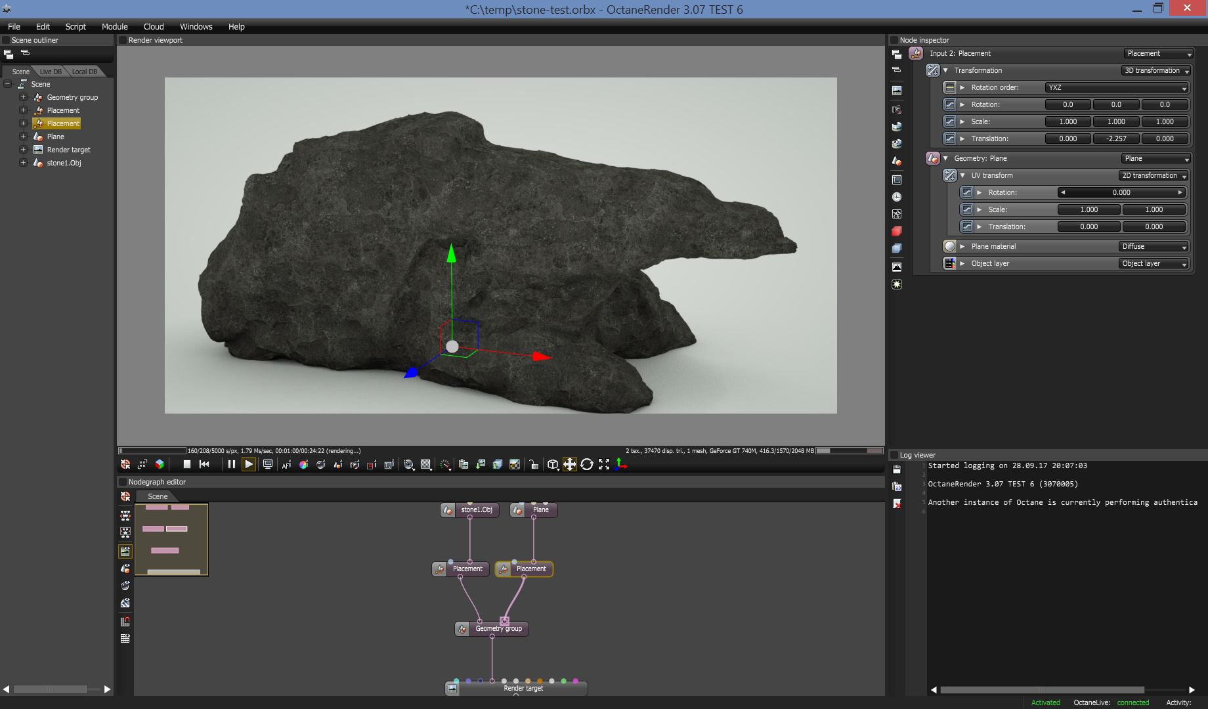This screenshot has height=709, width=1208.
Task: Switch to the Live DB tab
Action: pos(51,72)
